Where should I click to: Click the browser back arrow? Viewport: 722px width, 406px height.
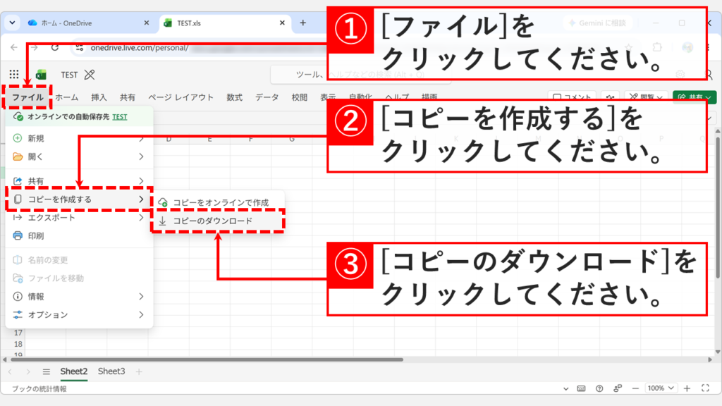click(x=14, y=47)
